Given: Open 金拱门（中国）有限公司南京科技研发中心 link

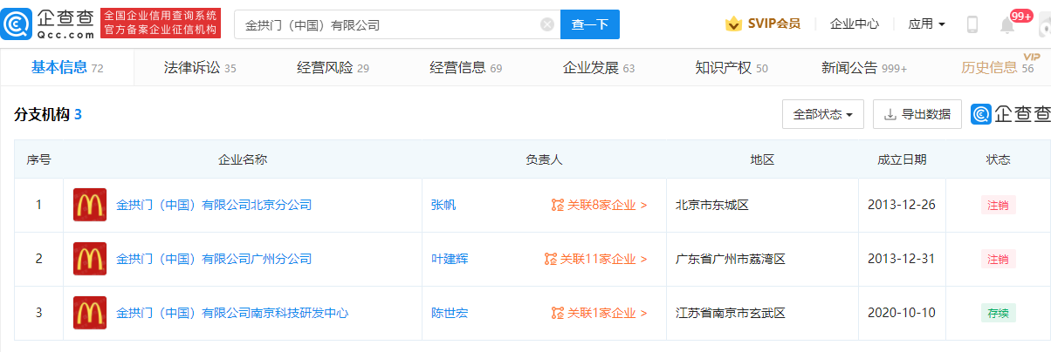Looking at the screenshot, I should tap(232, 313).
